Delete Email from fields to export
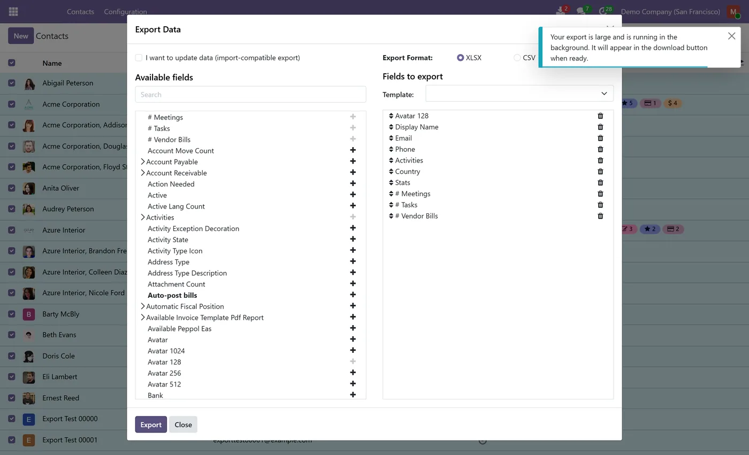The width and height of the screenshot is (749, 455). [600, 138]
